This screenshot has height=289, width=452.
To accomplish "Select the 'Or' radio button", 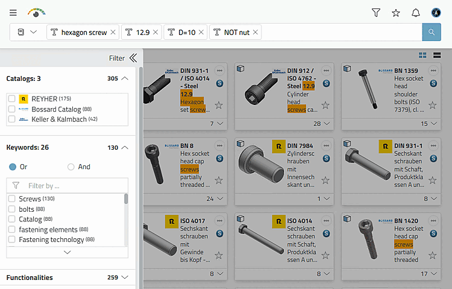I will click(13, 167).
